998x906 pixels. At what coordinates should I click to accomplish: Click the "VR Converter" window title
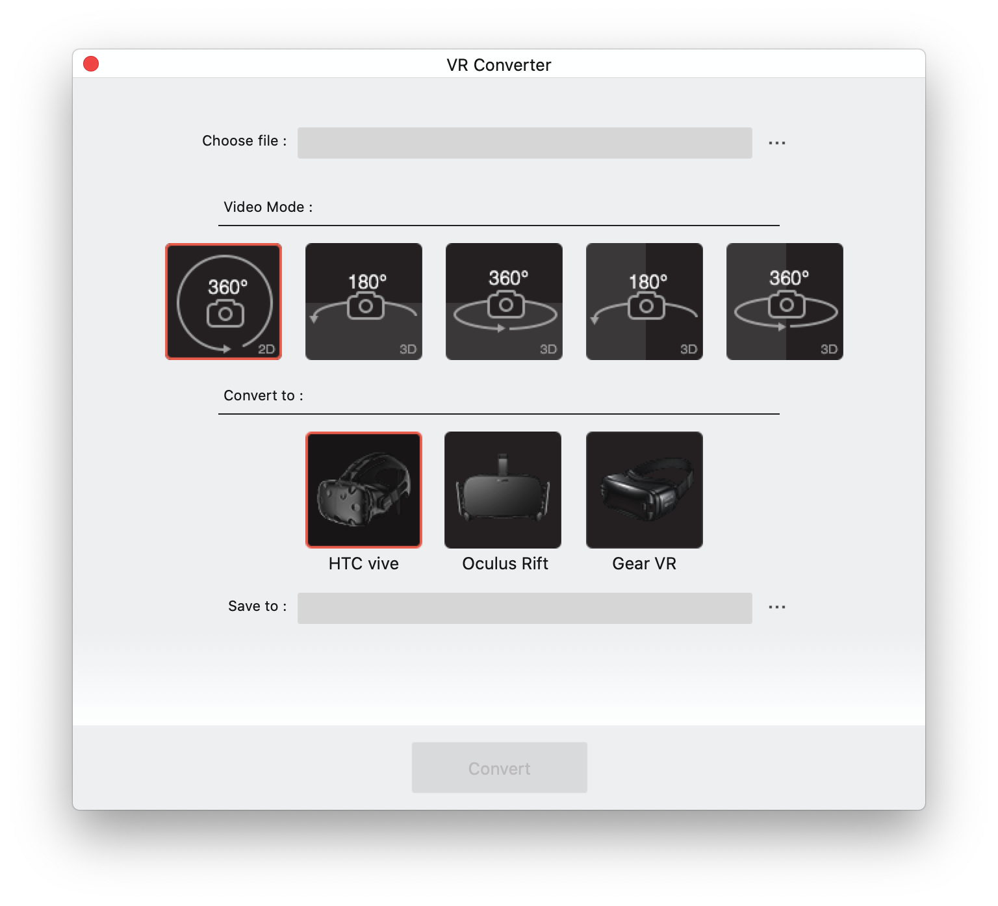click(499, 65)
